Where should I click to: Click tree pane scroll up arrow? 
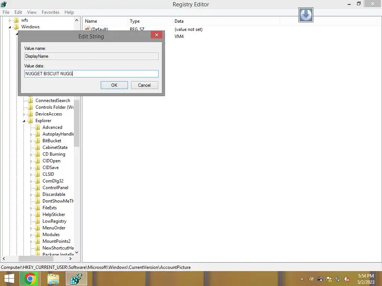(77, 20)
